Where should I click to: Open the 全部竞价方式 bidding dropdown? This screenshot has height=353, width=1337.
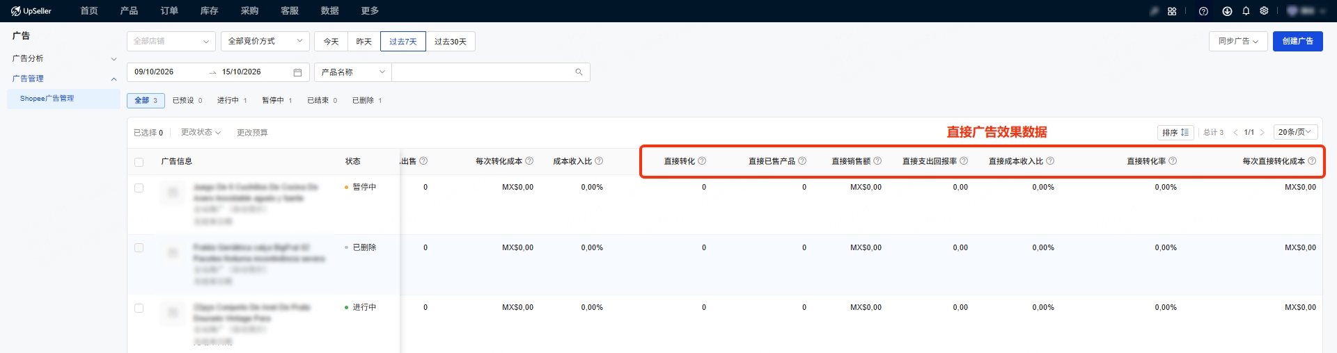click(x=265, y=42)
